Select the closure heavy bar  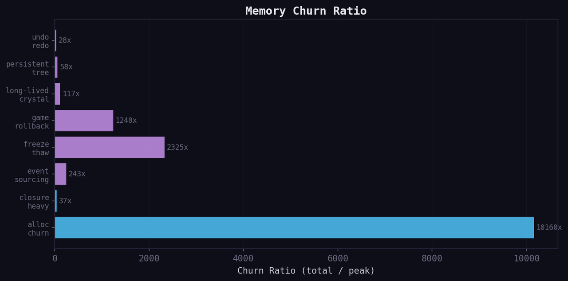(55, 201)
